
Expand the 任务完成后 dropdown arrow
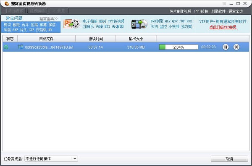75,158
